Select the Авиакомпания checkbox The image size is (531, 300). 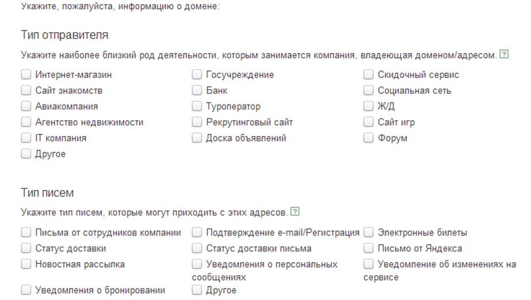pyautogui.click(x=26, y=107)
